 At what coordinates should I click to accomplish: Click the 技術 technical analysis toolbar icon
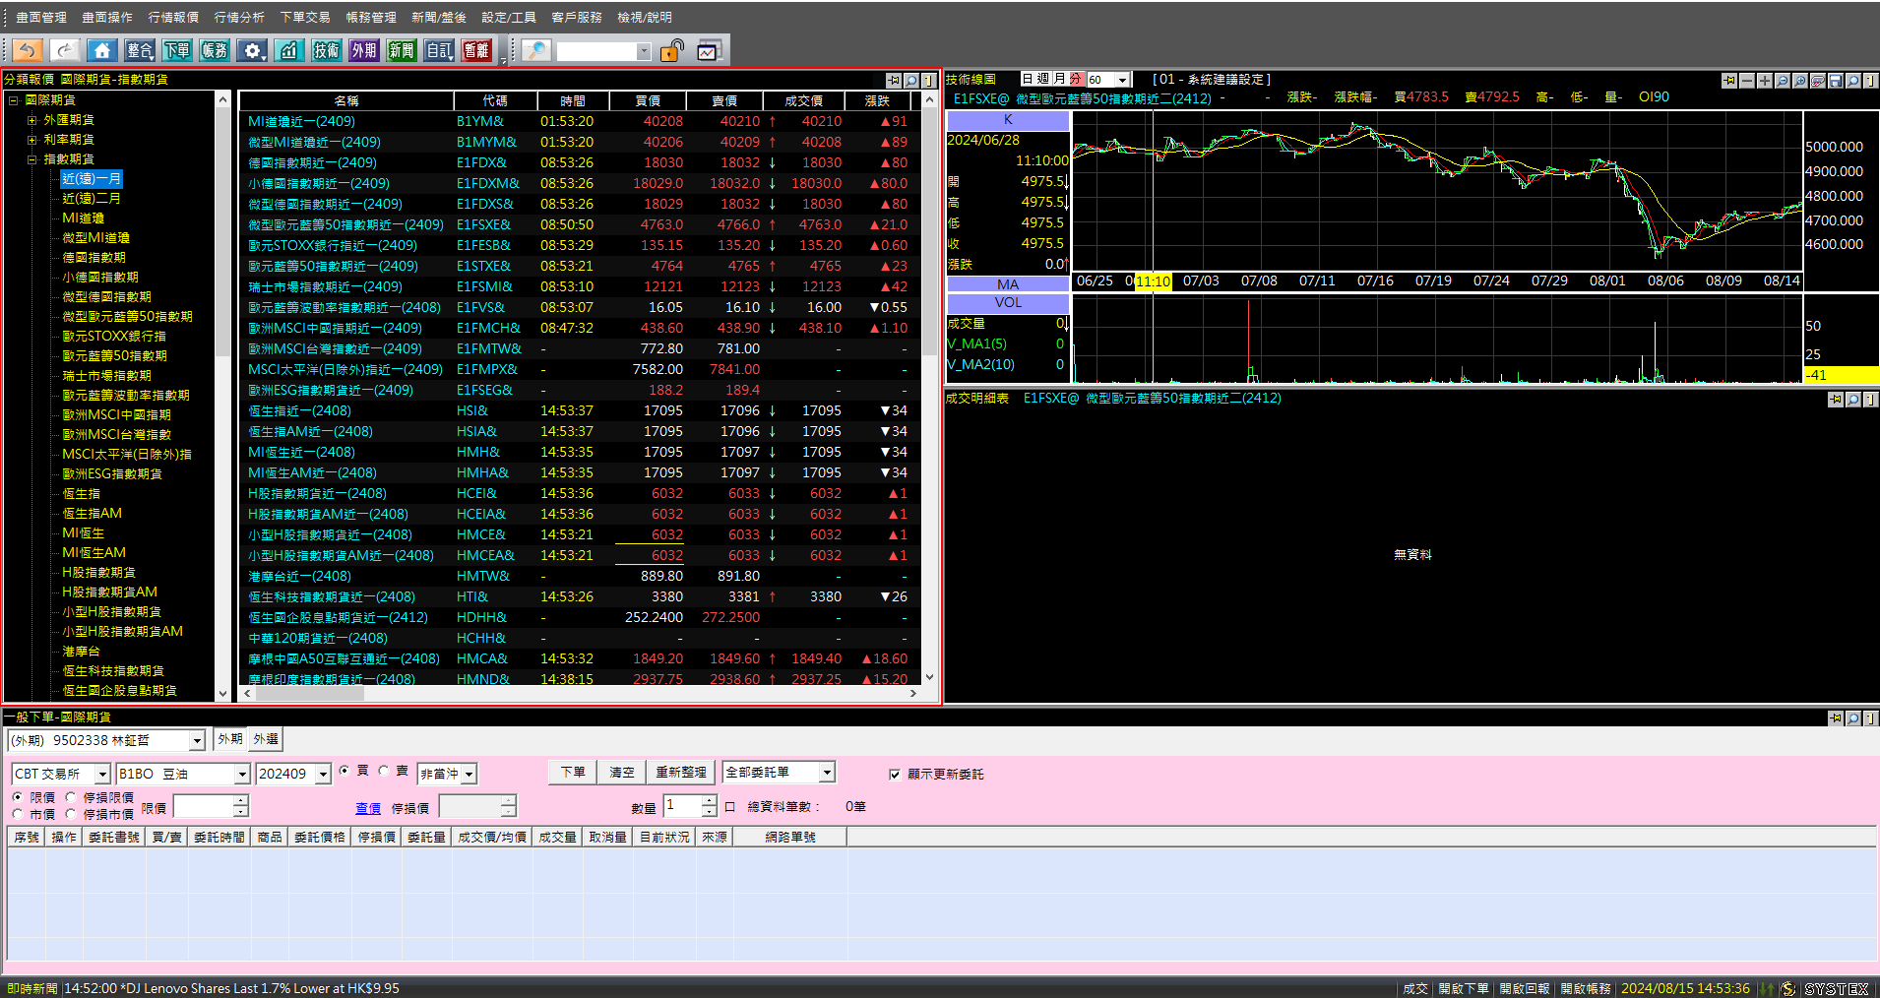(326, 50)
